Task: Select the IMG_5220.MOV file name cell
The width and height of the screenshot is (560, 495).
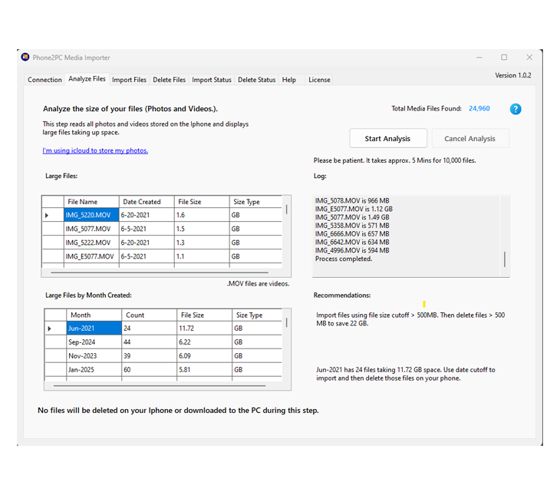Action: [91, 215]
